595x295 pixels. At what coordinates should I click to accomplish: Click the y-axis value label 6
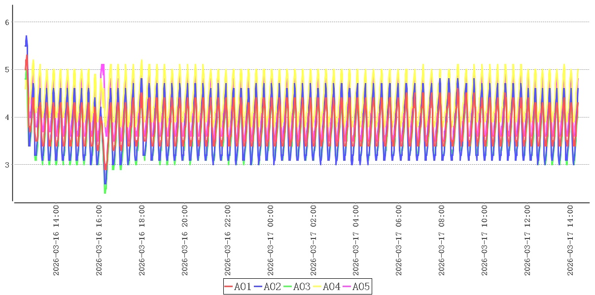pos(7,22)
